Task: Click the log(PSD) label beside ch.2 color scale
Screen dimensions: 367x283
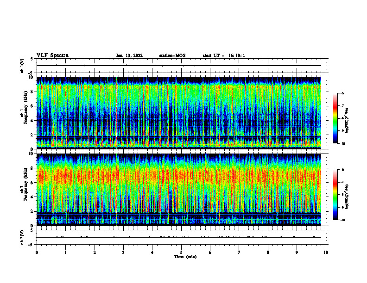Action: tap(347, 197)
